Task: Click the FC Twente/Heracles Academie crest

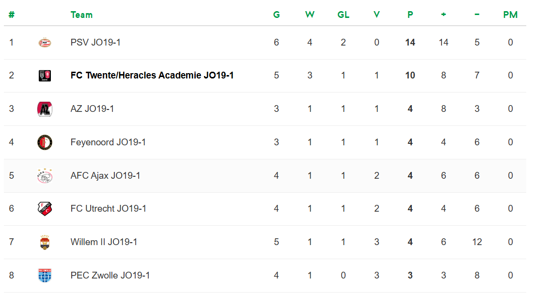Action: (x=45, y=76)
